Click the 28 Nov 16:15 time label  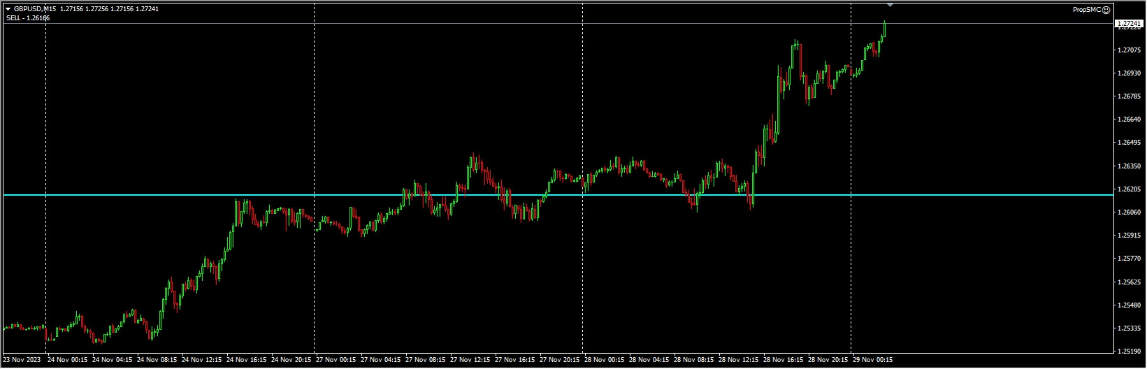point(784,361)
